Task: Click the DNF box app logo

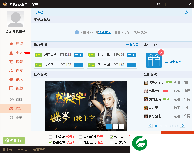Action: click(x=5, y=4)
